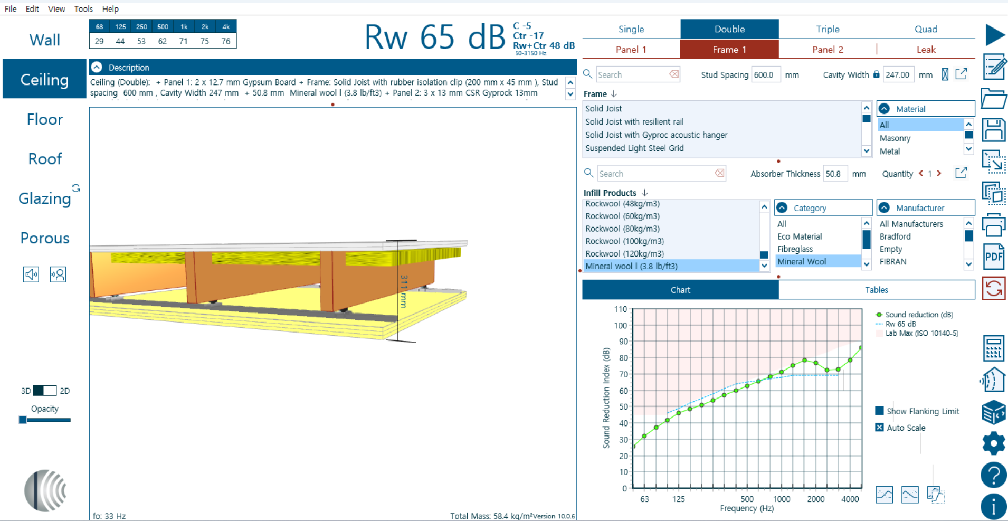Click the Opacity slider
The height and width of the screenshot is (521, 1008).
pyautogui.click(x=45, y=420)
